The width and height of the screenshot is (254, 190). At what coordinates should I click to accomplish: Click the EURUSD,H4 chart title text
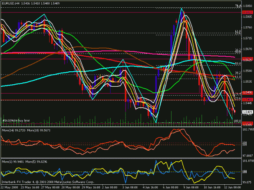11,3
